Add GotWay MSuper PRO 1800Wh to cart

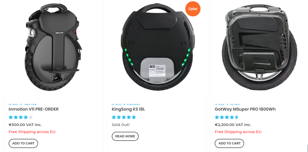pos(229,143)
